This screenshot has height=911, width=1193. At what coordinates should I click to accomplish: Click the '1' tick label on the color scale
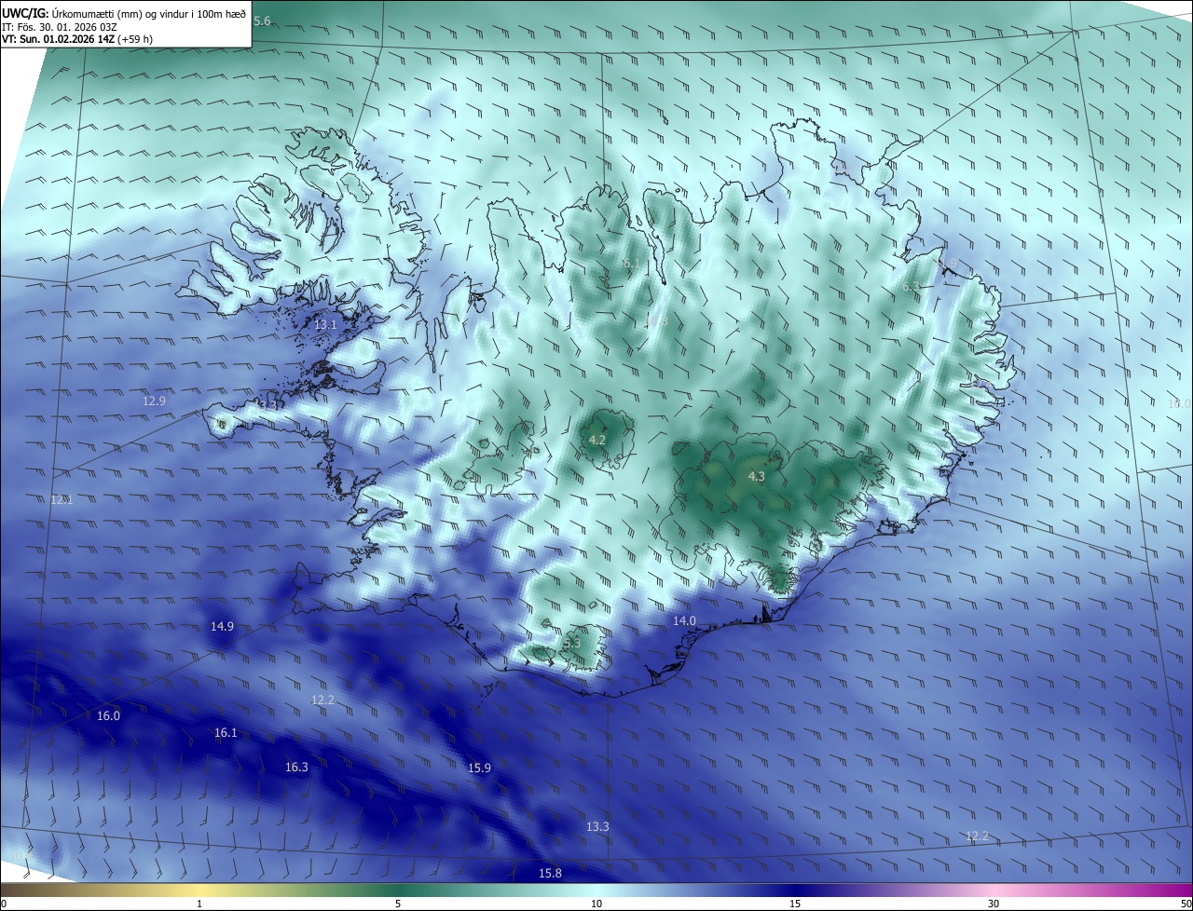pyautogui.click(x=199, y=904)
